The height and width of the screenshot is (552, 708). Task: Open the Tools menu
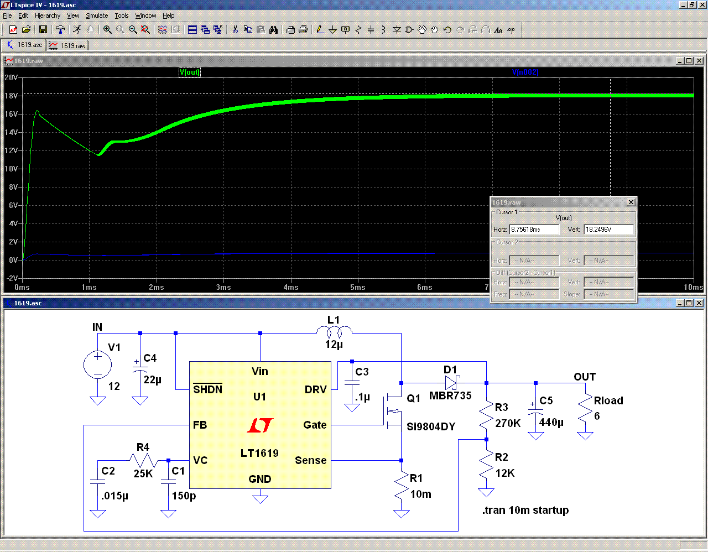[122, 15]
